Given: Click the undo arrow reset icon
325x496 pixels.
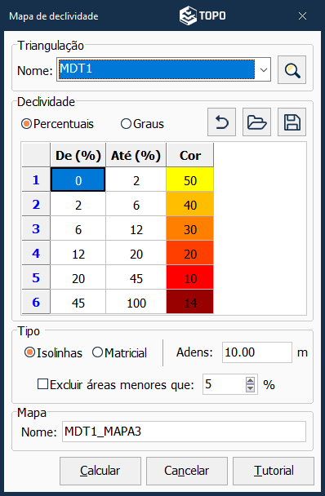Looking at the screenshot, I should tap(221, 122).
